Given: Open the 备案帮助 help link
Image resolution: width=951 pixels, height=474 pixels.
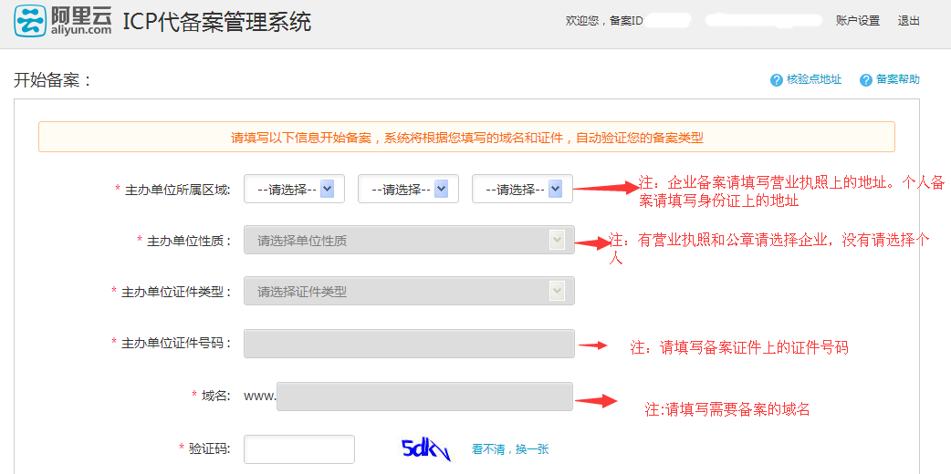Looking at the screenshot, I should tap(897, 80).
